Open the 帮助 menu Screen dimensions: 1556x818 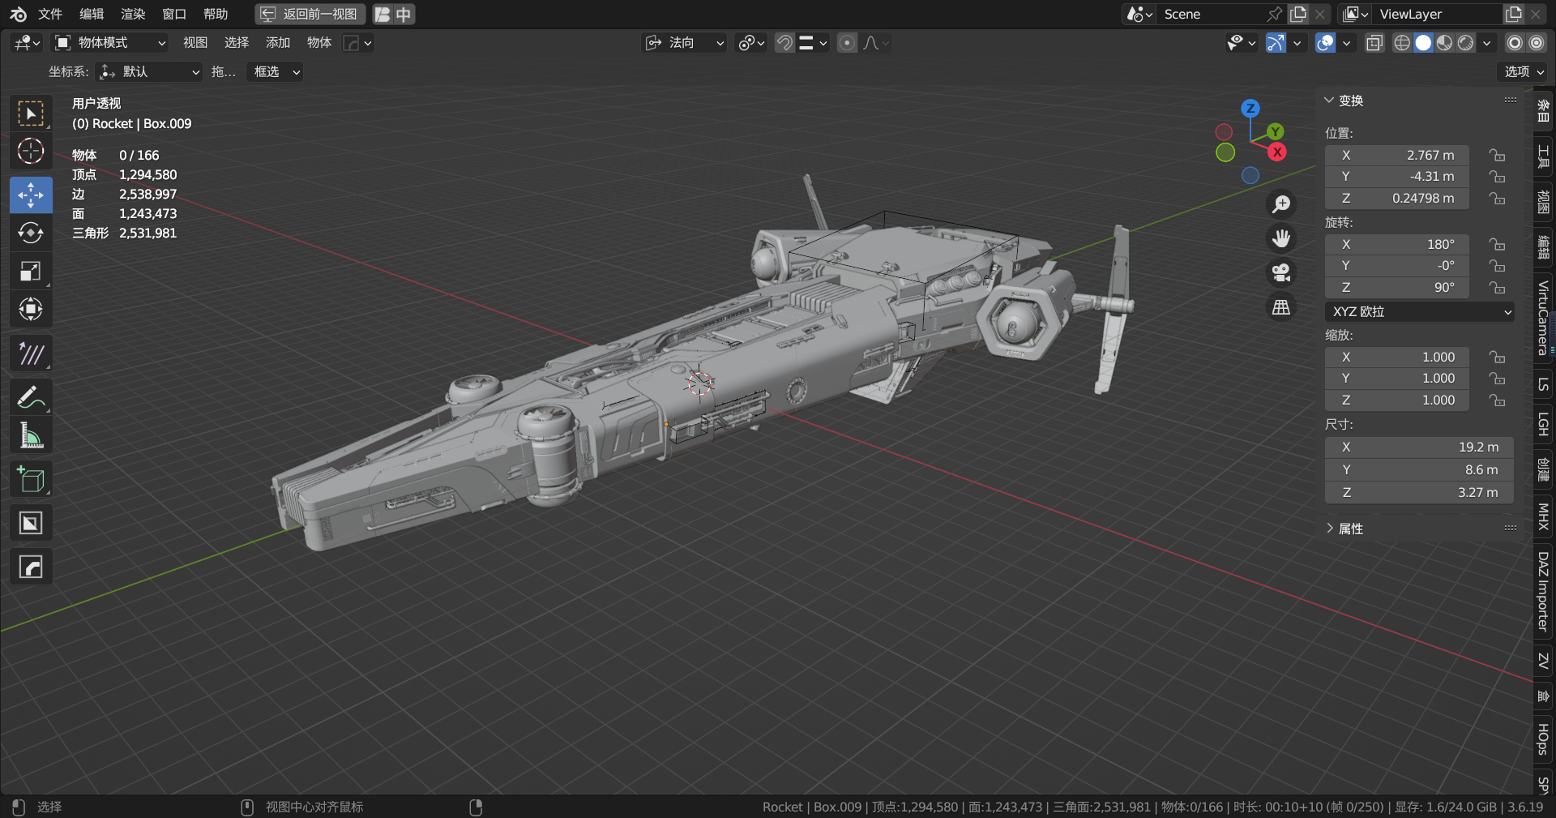[x=216, y=14]
